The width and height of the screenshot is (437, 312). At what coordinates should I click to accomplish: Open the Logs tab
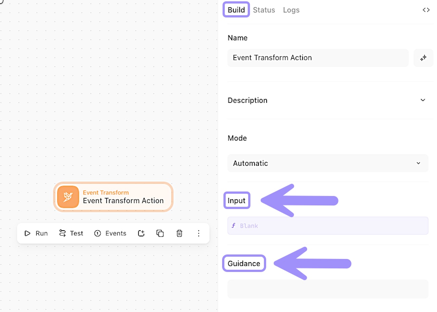(291, 10)
